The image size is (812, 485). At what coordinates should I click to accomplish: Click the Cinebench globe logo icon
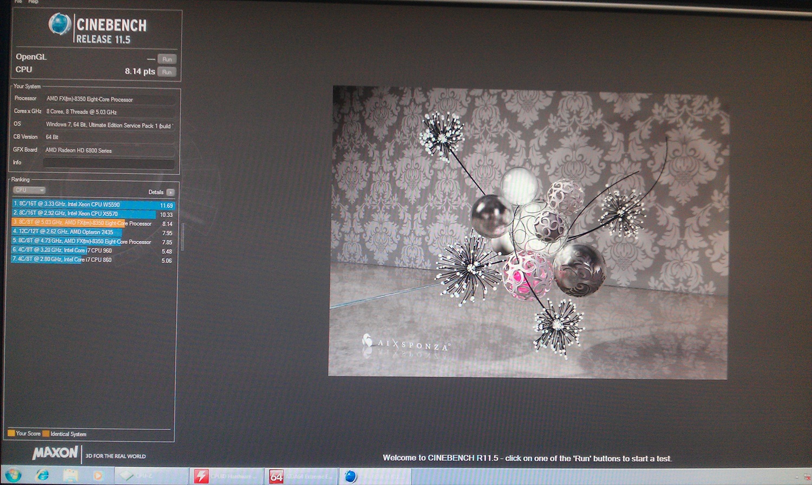(60, 24)
